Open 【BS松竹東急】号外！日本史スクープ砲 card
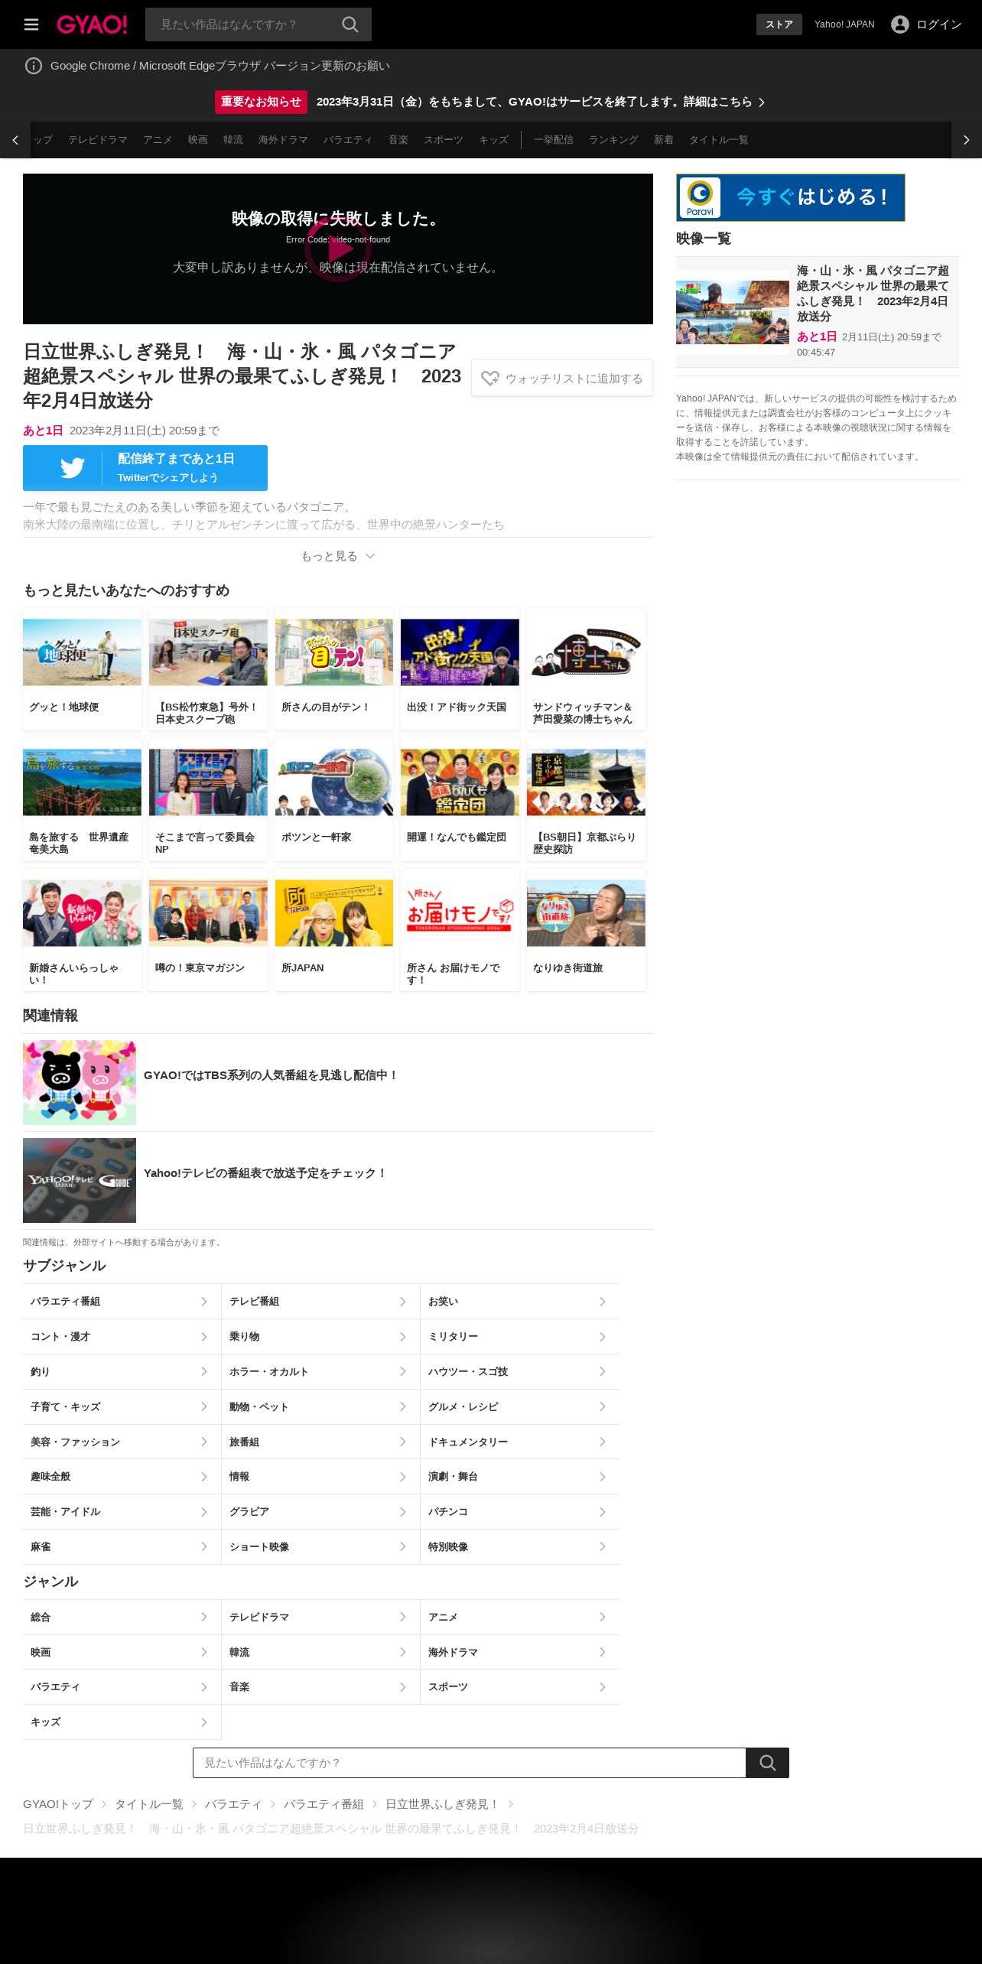The image size is (982, 1964). (208, 670)
